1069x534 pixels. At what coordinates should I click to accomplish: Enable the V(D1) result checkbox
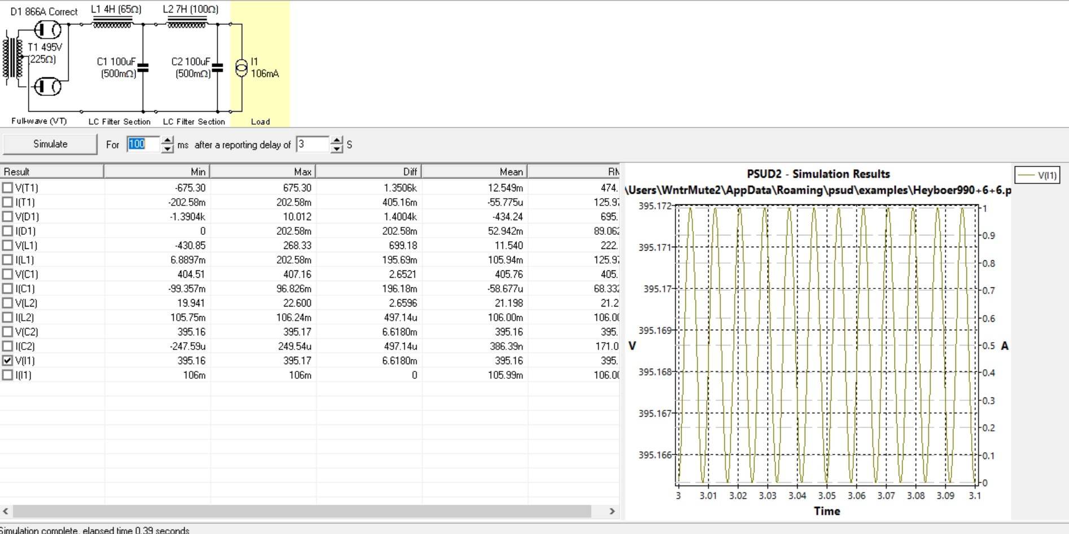(7, 216)
